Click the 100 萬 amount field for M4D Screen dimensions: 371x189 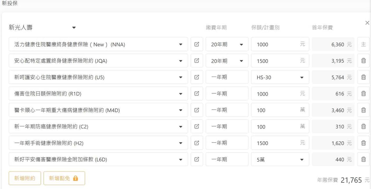point(275,110)
